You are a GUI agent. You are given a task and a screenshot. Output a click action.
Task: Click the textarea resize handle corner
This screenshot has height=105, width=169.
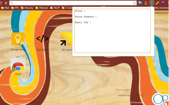(150, 52)
